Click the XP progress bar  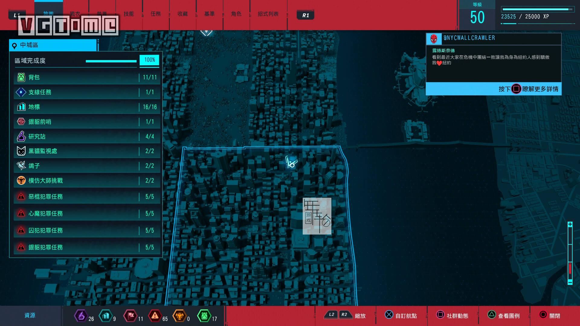click(x=537, y=9)
